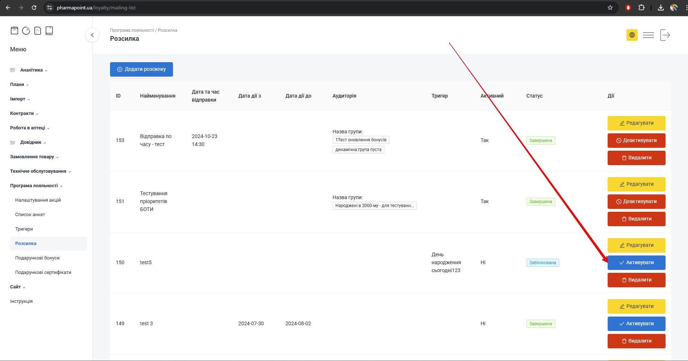Click the archive box icon in sidebar
Image resolution: width=688 pixels, height=361 pixels.
(x=14, y=31)
